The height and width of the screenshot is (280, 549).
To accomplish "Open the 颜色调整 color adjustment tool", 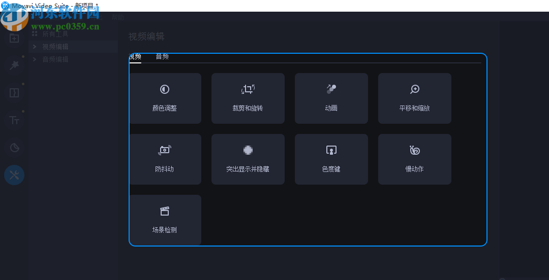I will 165,98.
